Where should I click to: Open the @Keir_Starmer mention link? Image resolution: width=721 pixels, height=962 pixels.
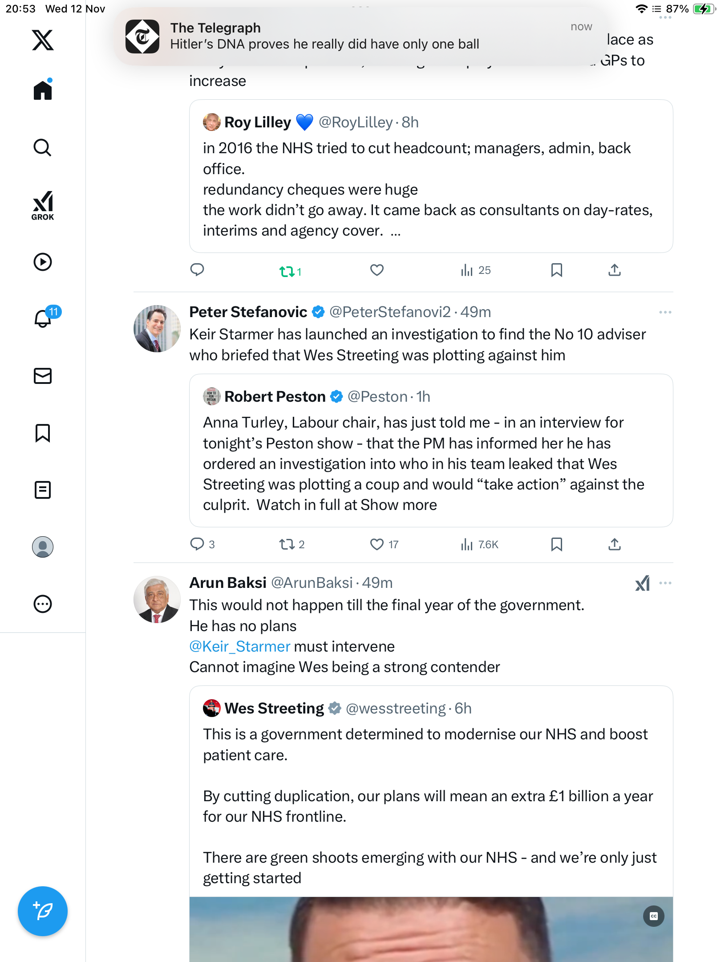click(x=239, y=646)
